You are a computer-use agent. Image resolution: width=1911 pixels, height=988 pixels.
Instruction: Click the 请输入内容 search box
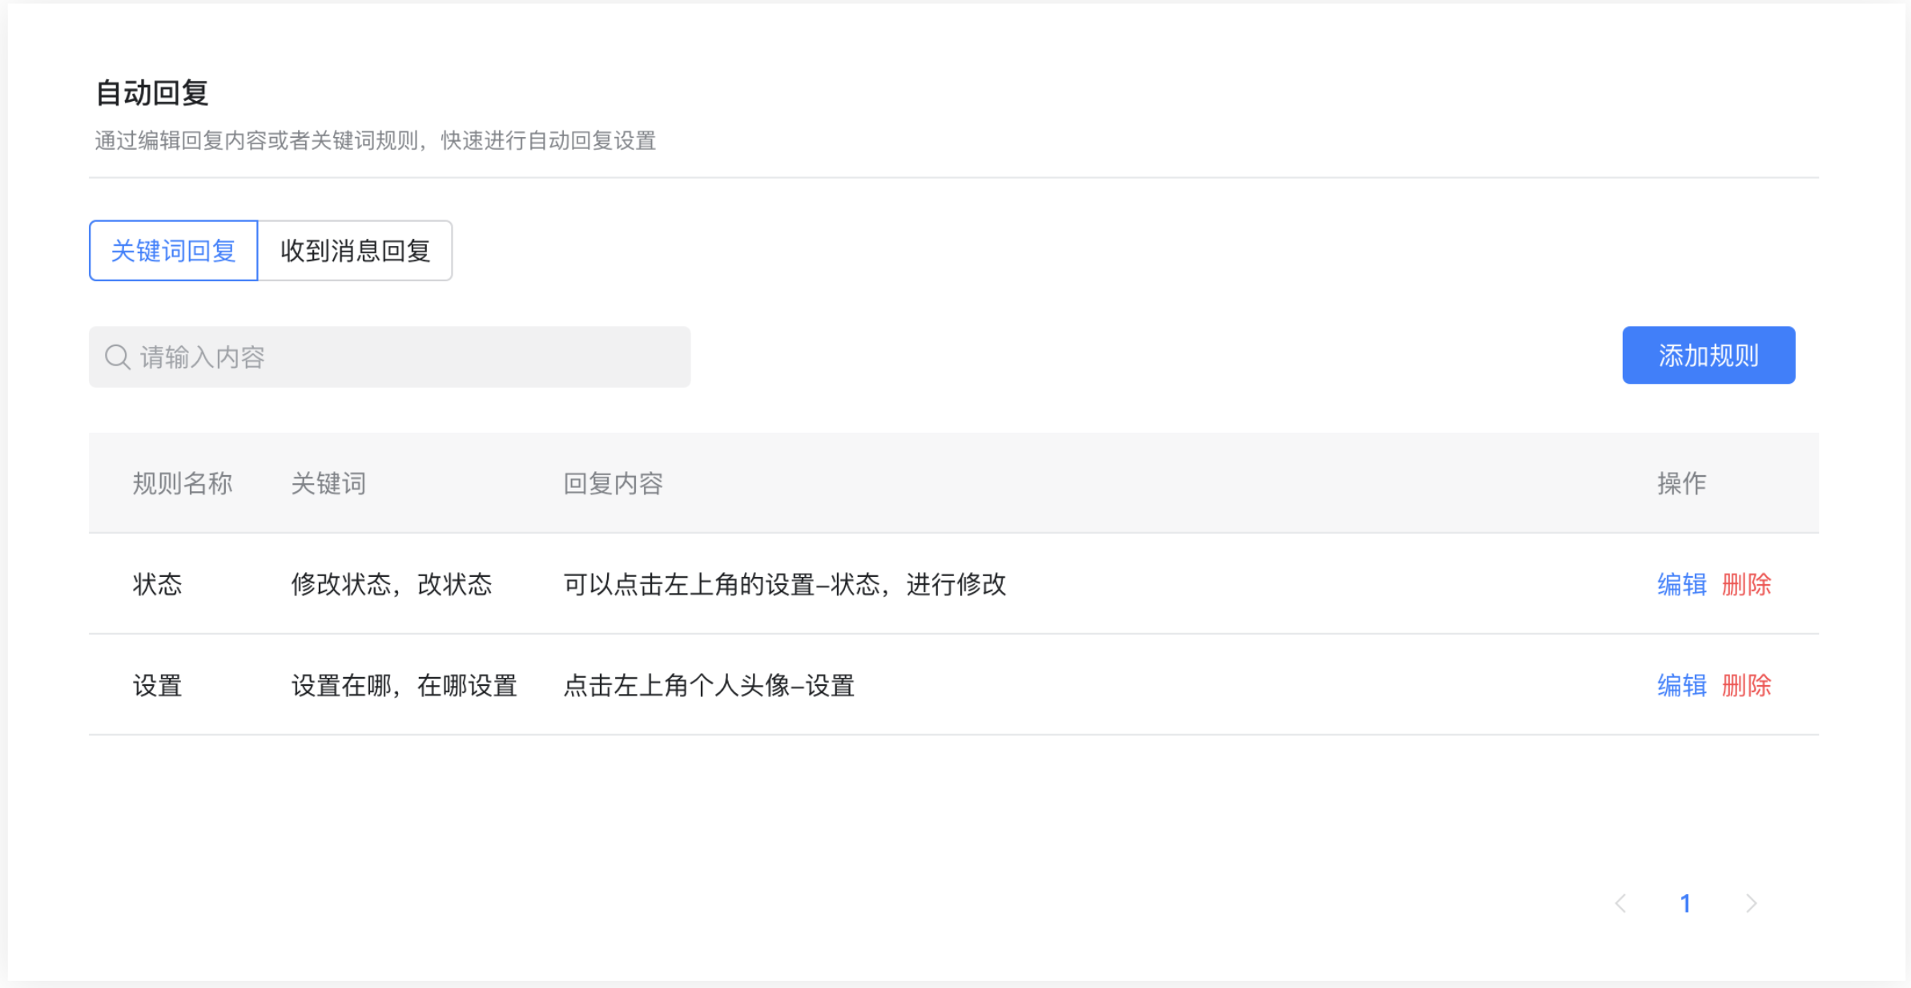[390, 357]
